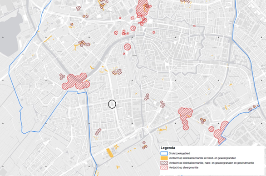The width and height of the screenshot is (266, 176).
Task: Click the red hatched afwerpmunitie legend swatch
Action: [x=164, y=168]
